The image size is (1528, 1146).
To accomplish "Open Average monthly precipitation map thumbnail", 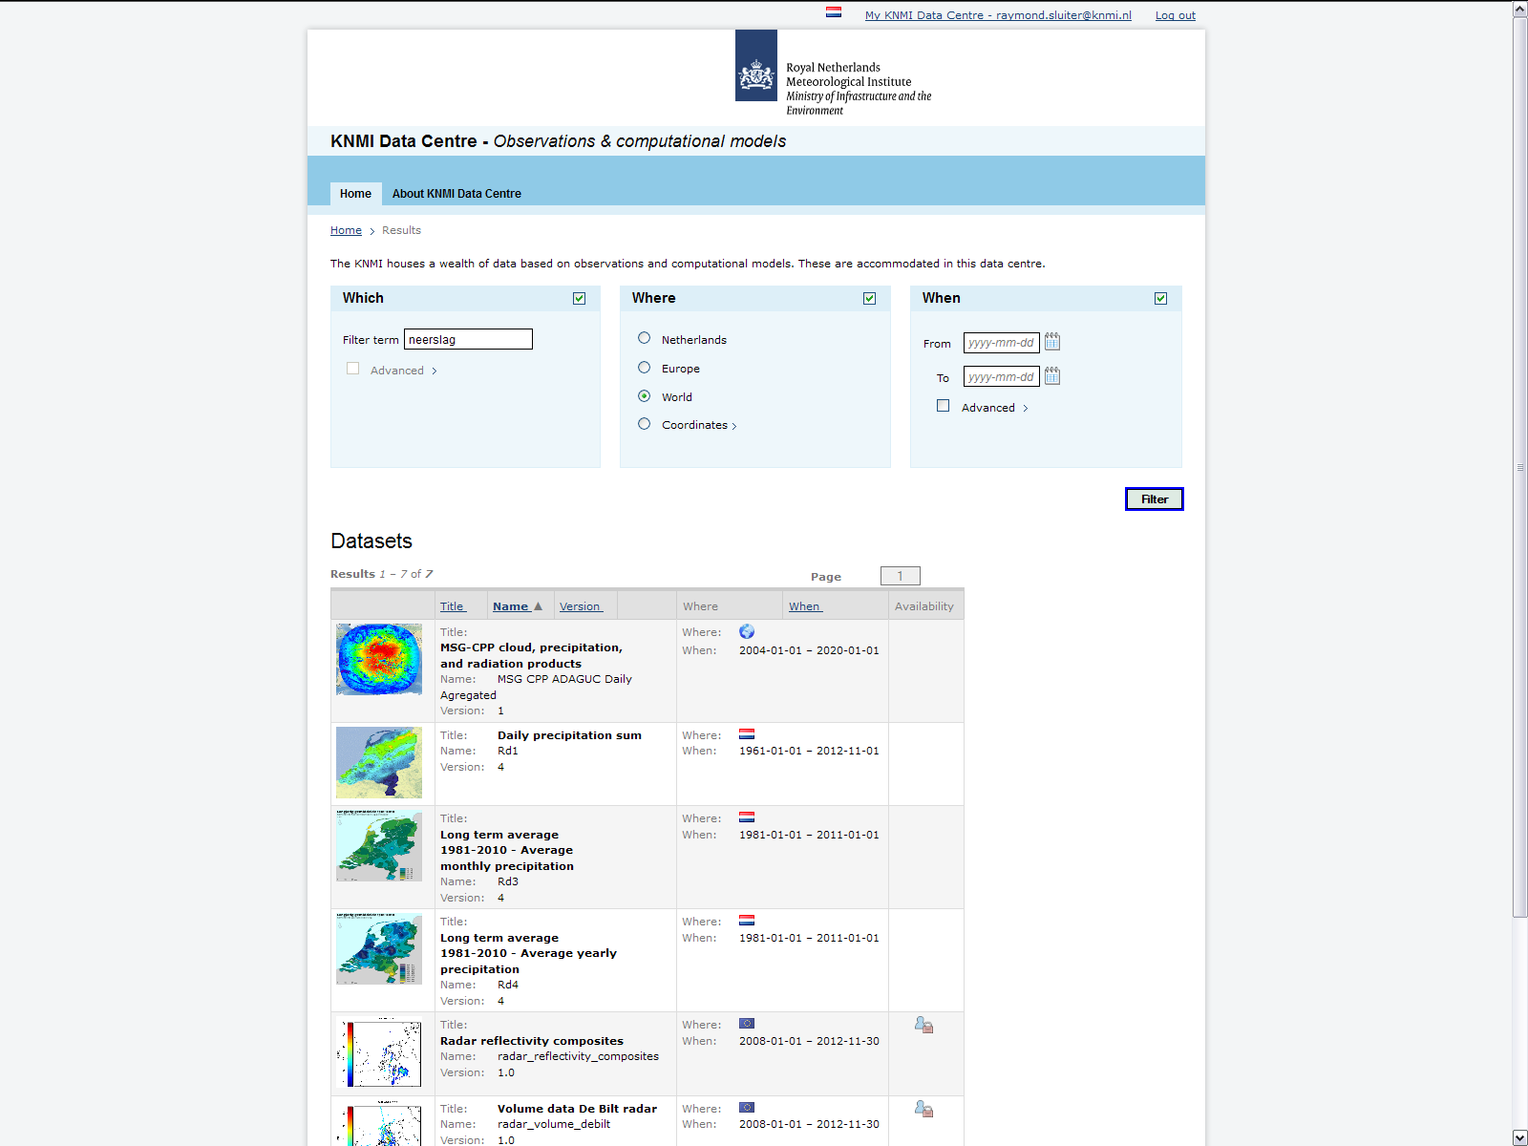I will click(379, 845).
